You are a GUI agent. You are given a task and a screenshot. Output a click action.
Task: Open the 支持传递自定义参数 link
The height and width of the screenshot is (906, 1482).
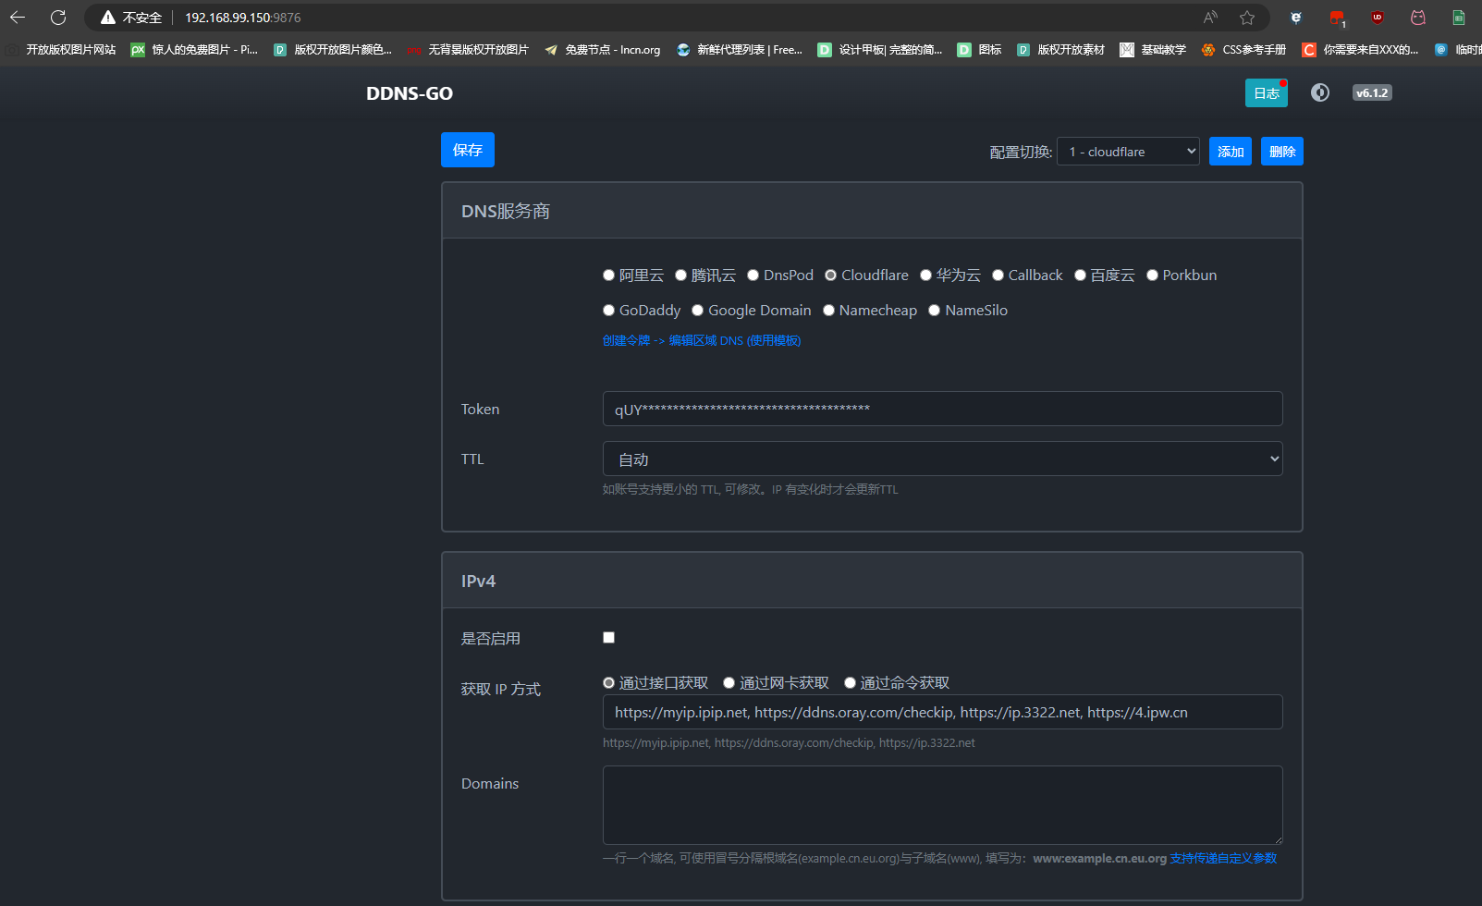point(1223,858)
